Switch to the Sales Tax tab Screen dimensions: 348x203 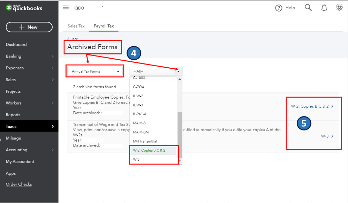(x=76, y=26)
